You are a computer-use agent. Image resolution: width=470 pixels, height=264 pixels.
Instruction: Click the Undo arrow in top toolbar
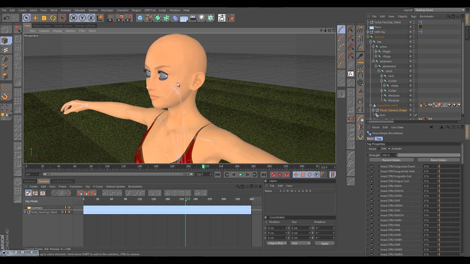point(6,18)
